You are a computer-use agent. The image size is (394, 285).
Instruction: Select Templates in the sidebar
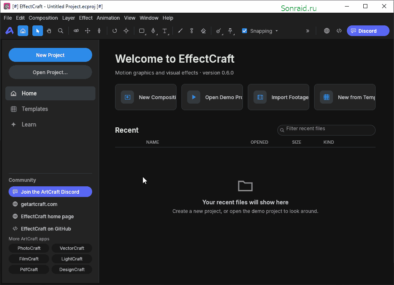click(50, 109)
